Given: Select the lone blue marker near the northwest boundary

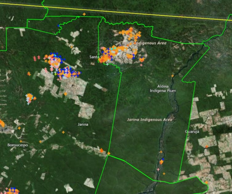Looking at the screenshot, I should 59,26.
